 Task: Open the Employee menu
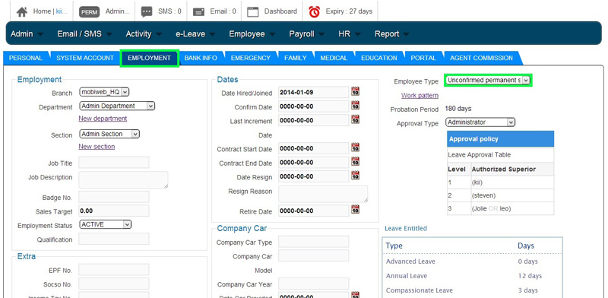pyautogui.click(x=252, y=34)
